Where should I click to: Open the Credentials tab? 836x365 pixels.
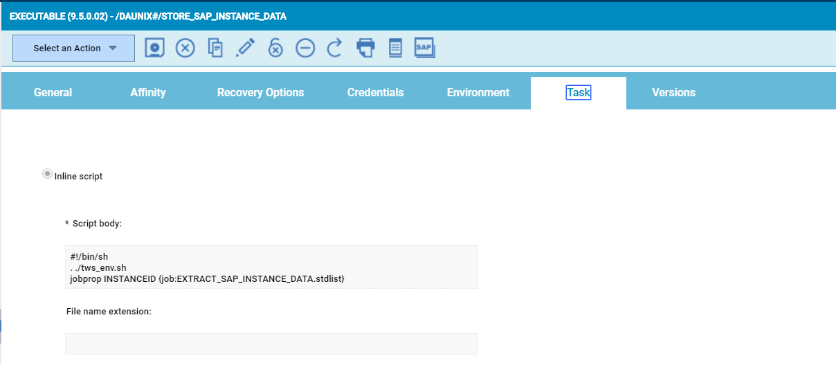coord(375,93)
